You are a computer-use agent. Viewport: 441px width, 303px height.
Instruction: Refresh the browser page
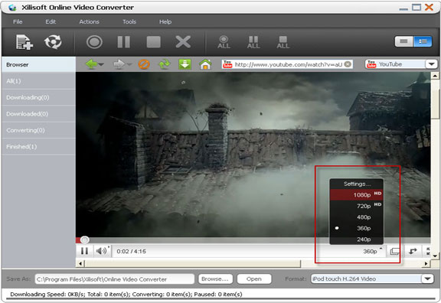(x=165, y=64)
